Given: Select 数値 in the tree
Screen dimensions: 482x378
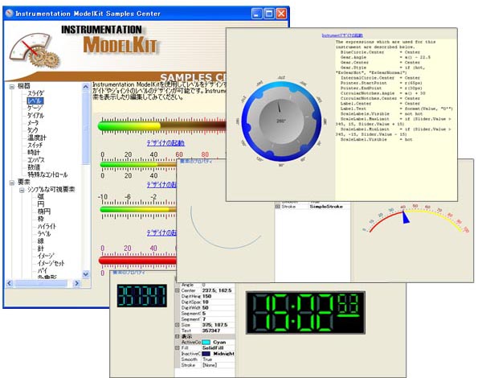Looking at the screenshot, I should (x=34, y=167).
